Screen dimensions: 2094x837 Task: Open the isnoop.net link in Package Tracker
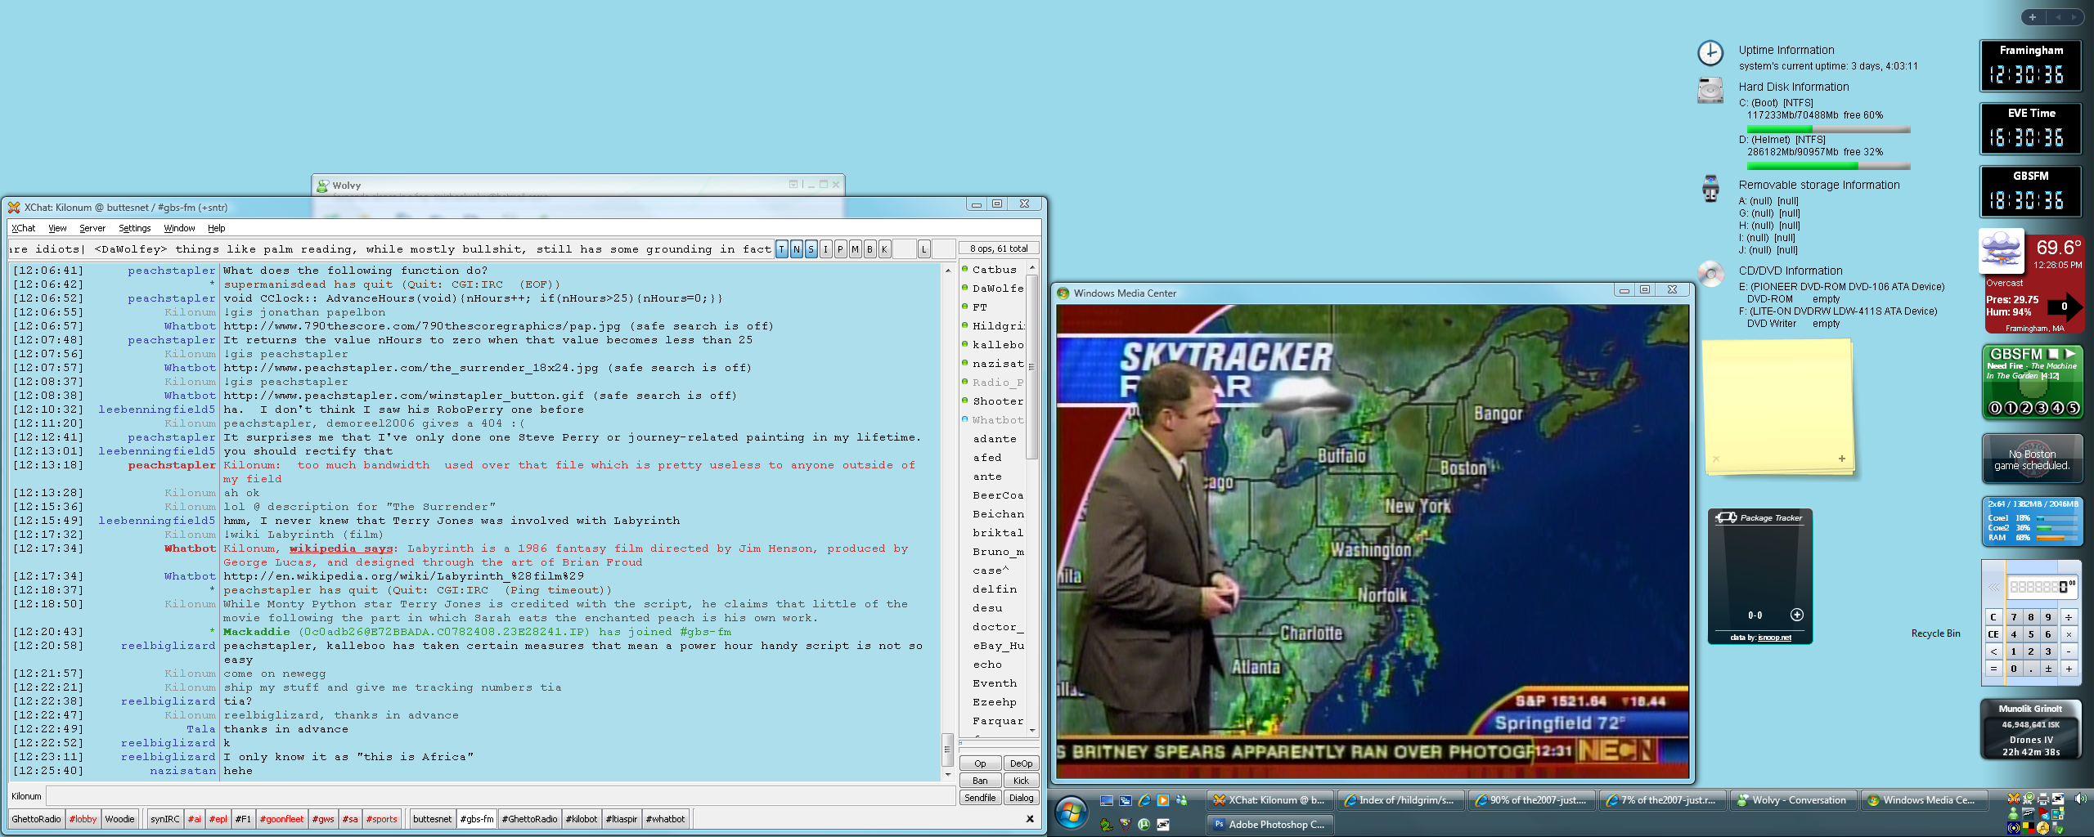(x=1774, y=638)
